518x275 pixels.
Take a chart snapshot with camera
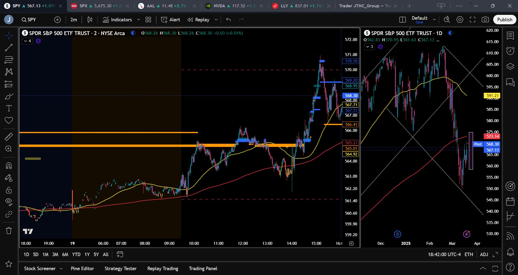click(485, 20)
